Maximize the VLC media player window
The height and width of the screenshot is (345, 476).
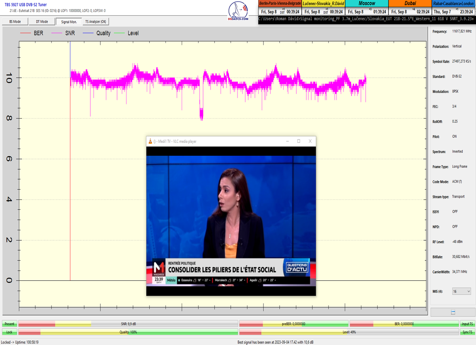(x=299, y=141)
